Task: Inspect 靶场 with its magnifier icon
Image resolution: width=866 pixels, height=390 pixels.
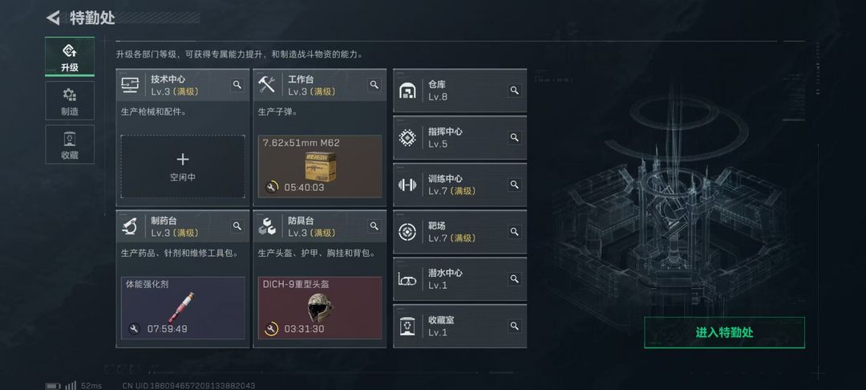Action: click(x=515, y=231)
